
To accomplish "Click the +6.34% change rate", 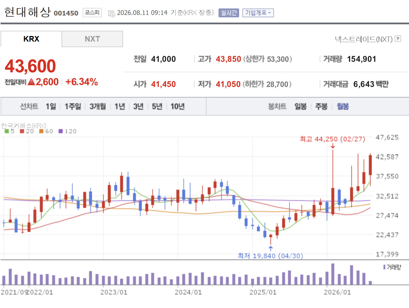I will coord(82,82).
